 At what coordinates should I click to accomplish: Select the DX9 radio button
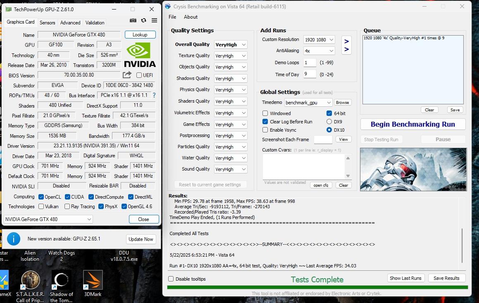coord(329,122)
